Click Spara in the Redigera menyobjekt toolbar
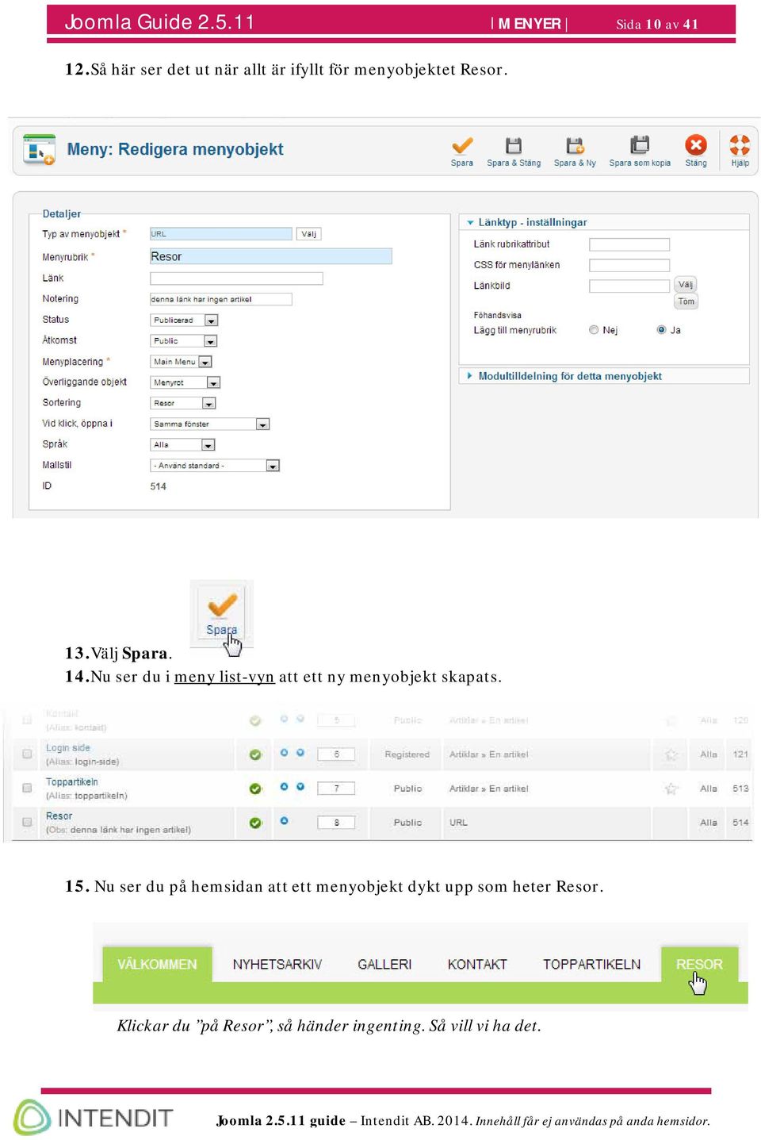Viewport: 761px width, 1140px height. (462, 151)
